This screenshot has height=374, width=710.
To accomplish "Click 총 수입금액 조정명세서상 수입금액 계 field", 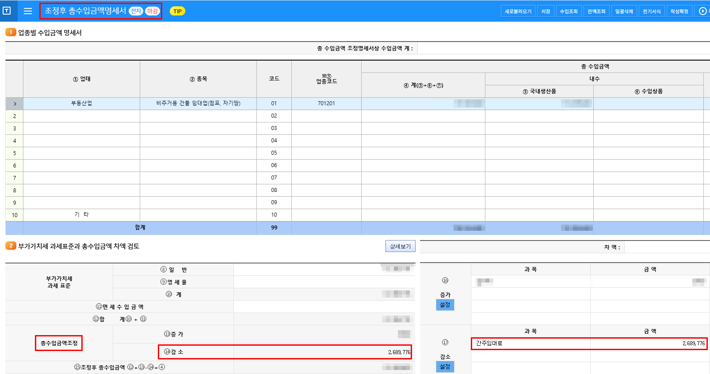I will point(564,48).
